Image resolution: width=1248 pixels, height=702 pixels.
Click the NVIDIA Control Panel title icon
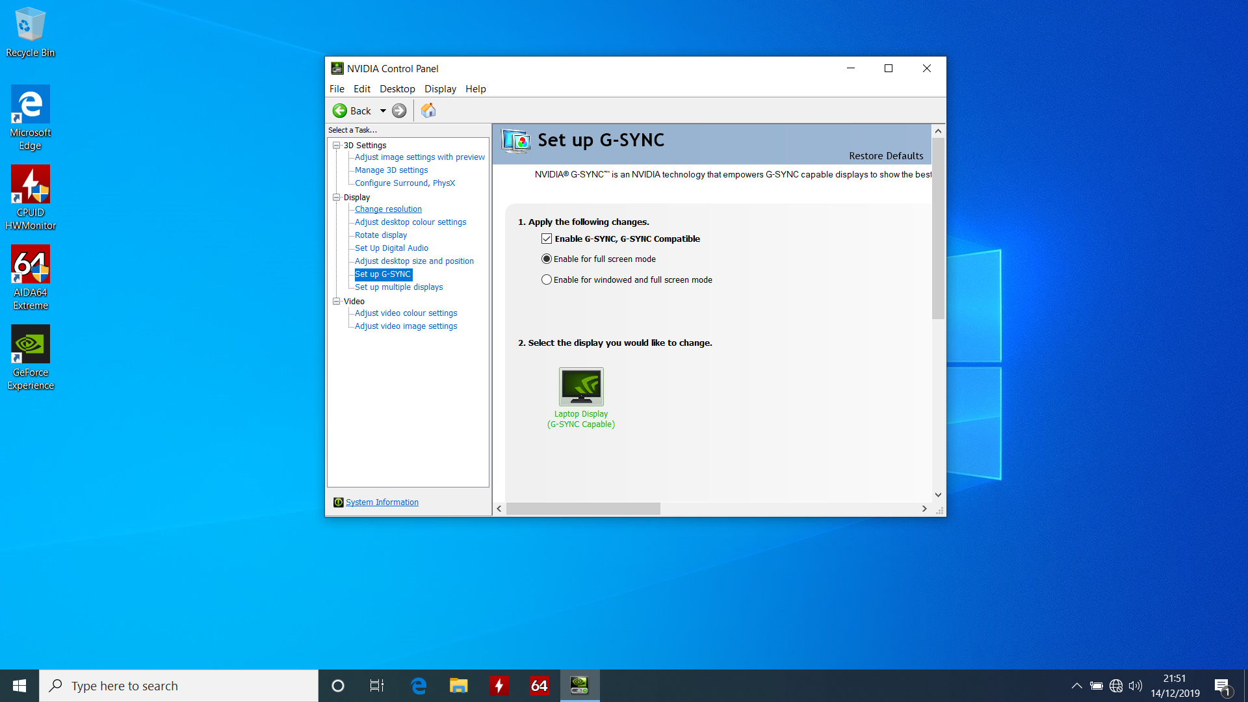[x=337, y=68]
